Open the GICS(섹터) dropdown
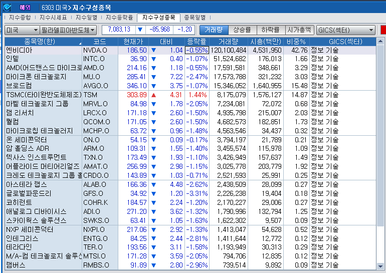The height and width of the screenshot is (273, 386). [x=345, y=30]
